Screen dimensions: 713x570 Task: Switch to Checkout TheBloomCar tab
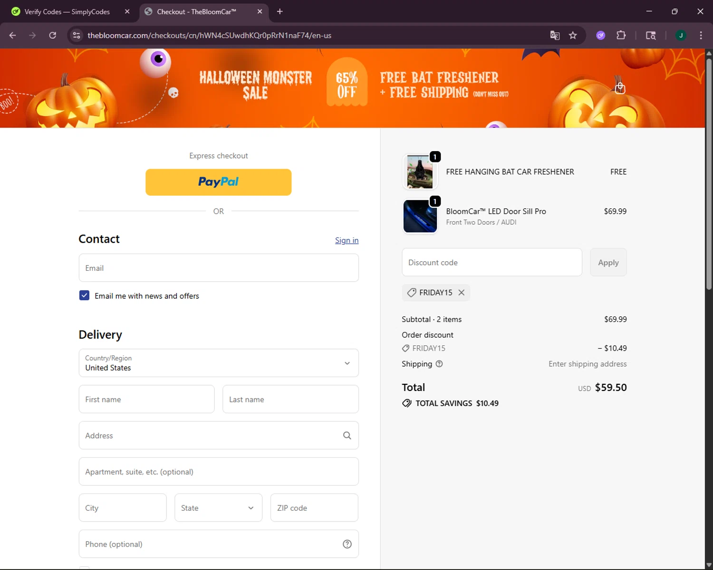pyautogui.click(x=204, y=11)
